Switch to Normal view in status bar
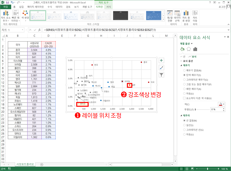Image resolution: width=231 pixels, height=171 pixels. coord(181,169)
